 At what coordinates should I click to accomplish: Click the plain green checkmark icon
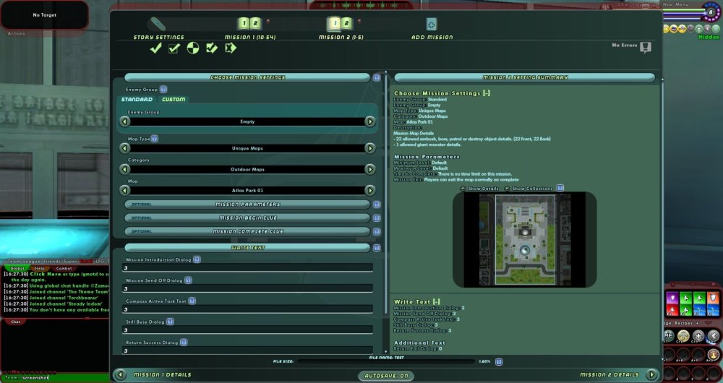[x=156, y=48]
